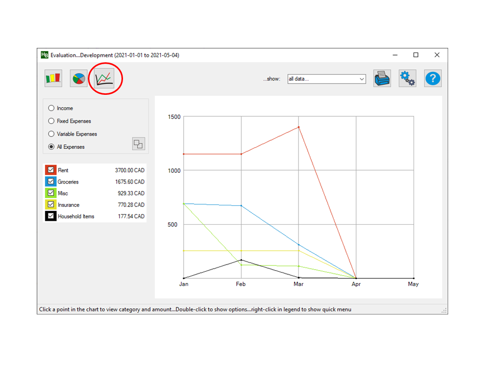Disable the Insurance category checkbox
This screenshot has height=367, width=490.
[51, 205]
